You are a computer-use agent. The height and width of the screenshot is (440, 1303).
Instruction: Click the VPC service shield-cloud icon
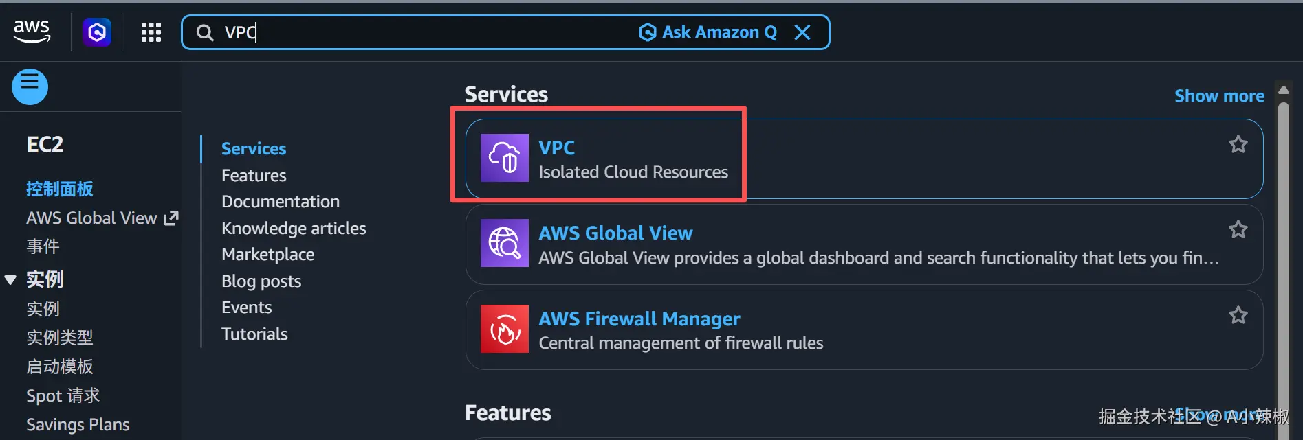(x=504, y=158)
